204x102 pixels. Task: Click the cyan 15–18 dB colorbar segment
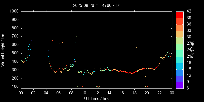tap(180, 66)
